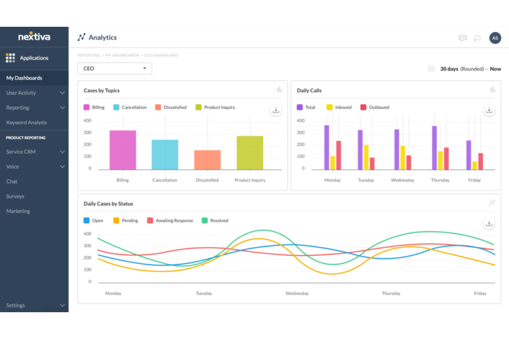Select My Dashboards in sidebar
The image size is (509, 339).
(24, 78)
